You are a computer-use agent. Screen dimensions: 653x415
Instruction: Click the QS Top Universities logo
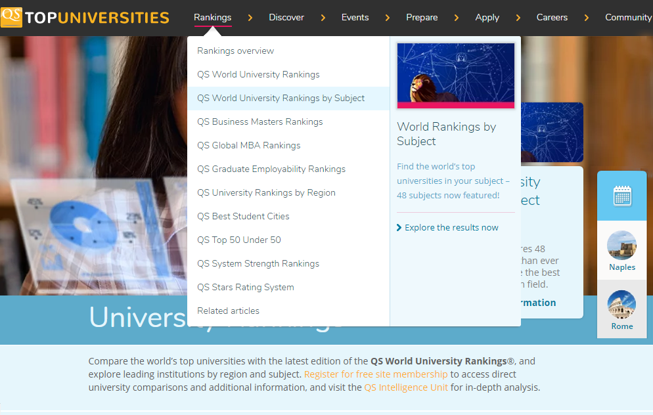pos(85,17)
